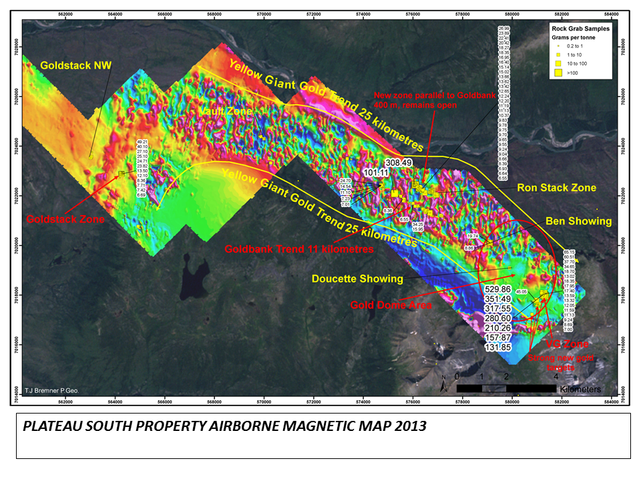
Task: Click the 308.49 sample value box
Action: pyautogui.click(x=399, y=162)
